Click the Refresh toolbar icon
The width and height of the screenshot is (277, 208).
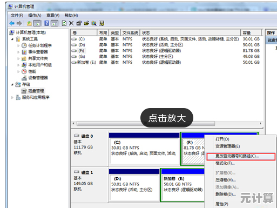64,23
